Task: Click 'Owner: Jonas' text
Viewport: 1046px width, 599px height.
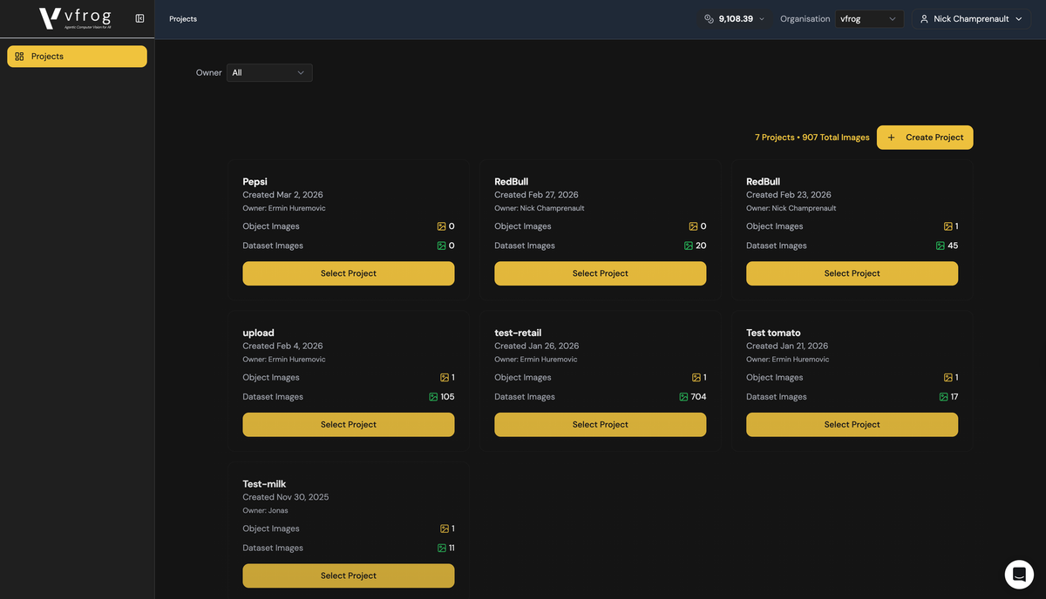Action: pyautogui.click(x=265, y=511)
